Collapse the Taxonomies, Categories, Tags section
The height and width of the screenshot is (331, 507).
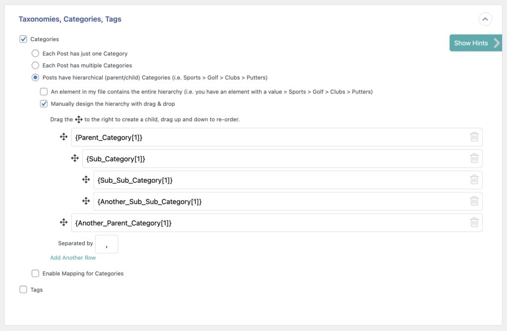(x=485, y=19)
